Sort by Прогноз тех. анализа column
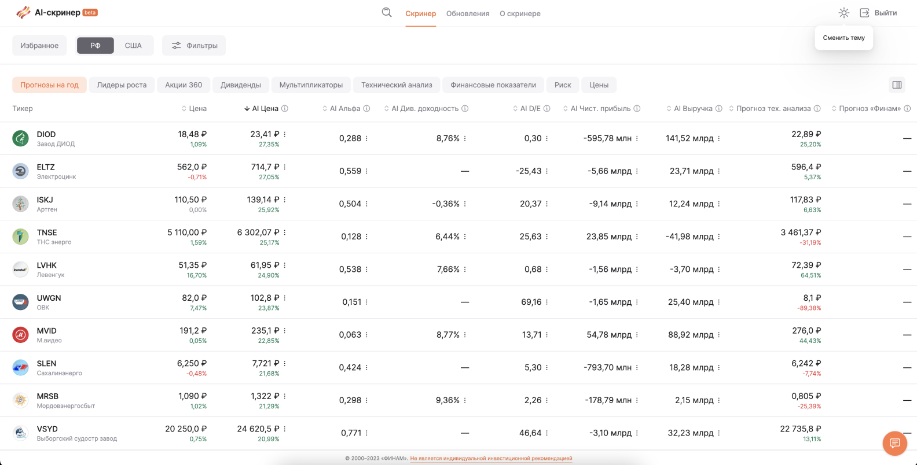This screenshot has height=465, width=917. click(x=769, y=109)
